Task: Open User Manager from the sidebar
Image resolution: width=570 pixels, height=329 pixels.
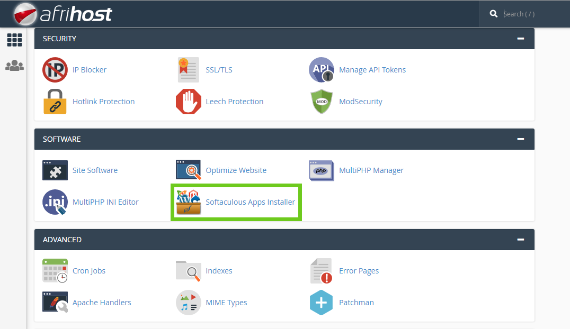Action: (14, 66)
